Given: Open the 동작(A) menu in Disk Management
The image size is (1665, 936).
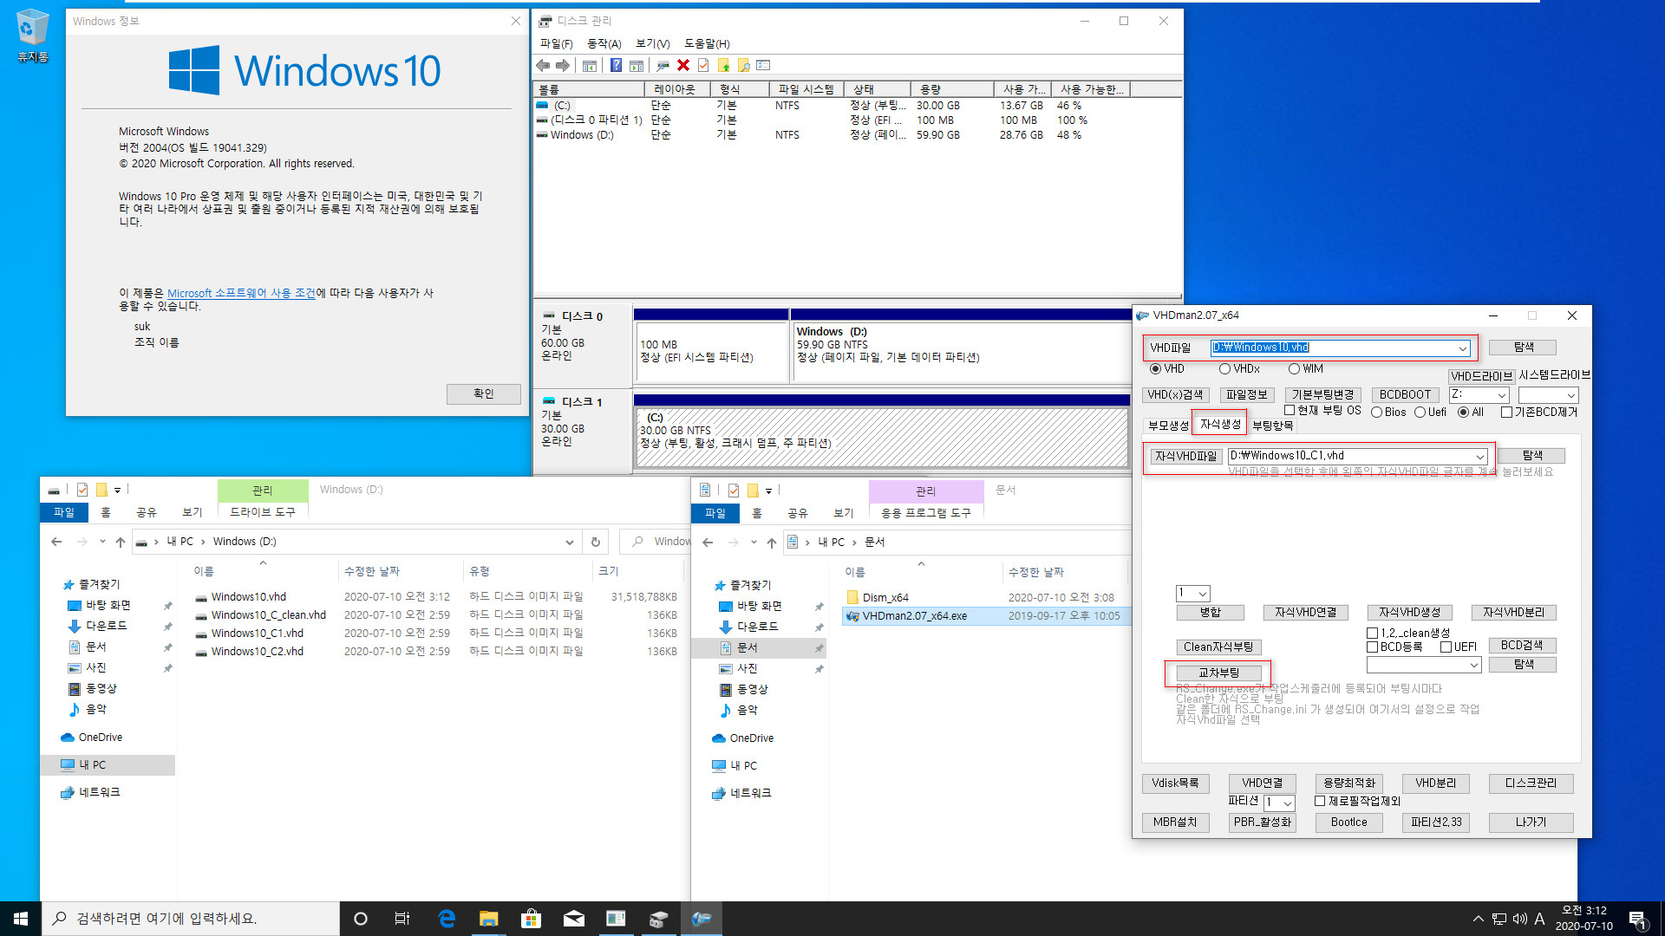Looking at the screenshot, I should pyautogui.click(x=604, y=43).
